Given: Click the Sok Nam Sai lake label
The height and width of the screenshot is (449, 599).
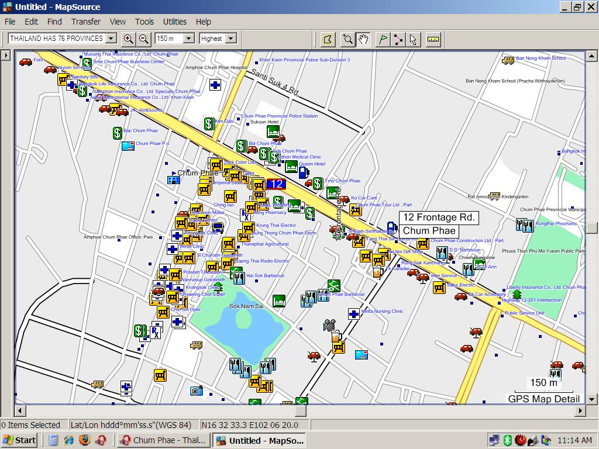Looking at the screenshot, I should pyautogui.click(x=246, y=306).
